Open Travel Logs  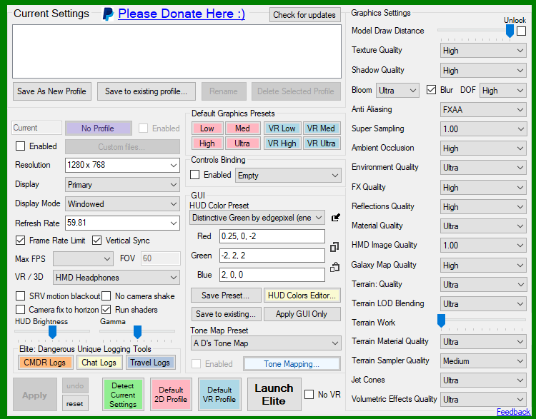coord(150,363)
